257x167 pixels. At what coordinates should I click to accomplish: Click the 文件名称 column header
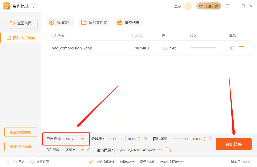(58, 36)
